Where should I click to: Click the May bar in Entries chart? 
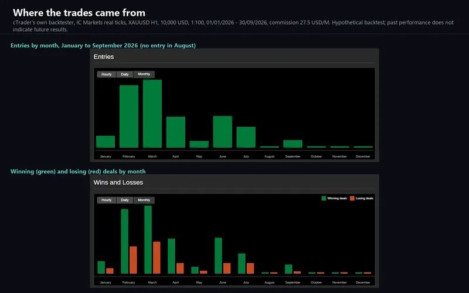tap(199, 144)
